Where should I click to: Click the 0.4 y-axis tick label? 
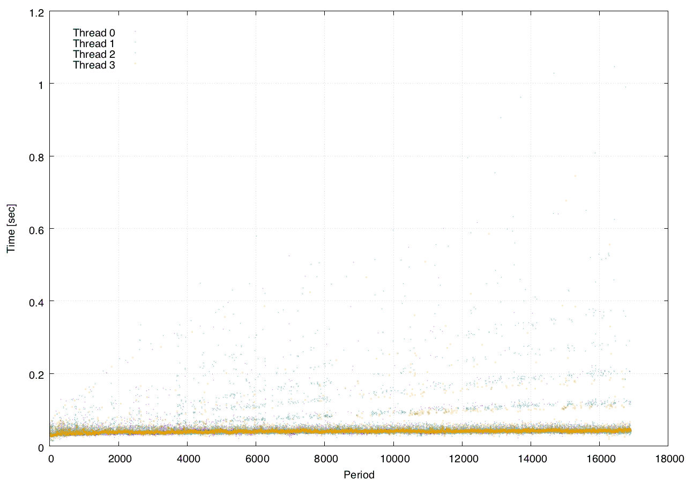[x=36, y=301]
